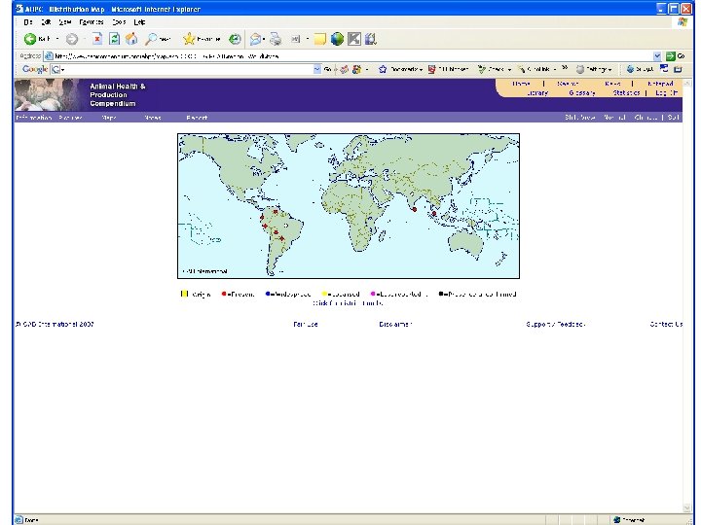The height and width of the screenshot is (525, 701).
Task: Open the Library link in the header
Action: point(537,93)
